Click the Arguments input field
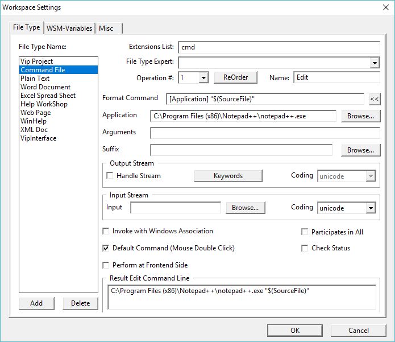The height and width of the screenshot is (342, 395). coord(265,133)
